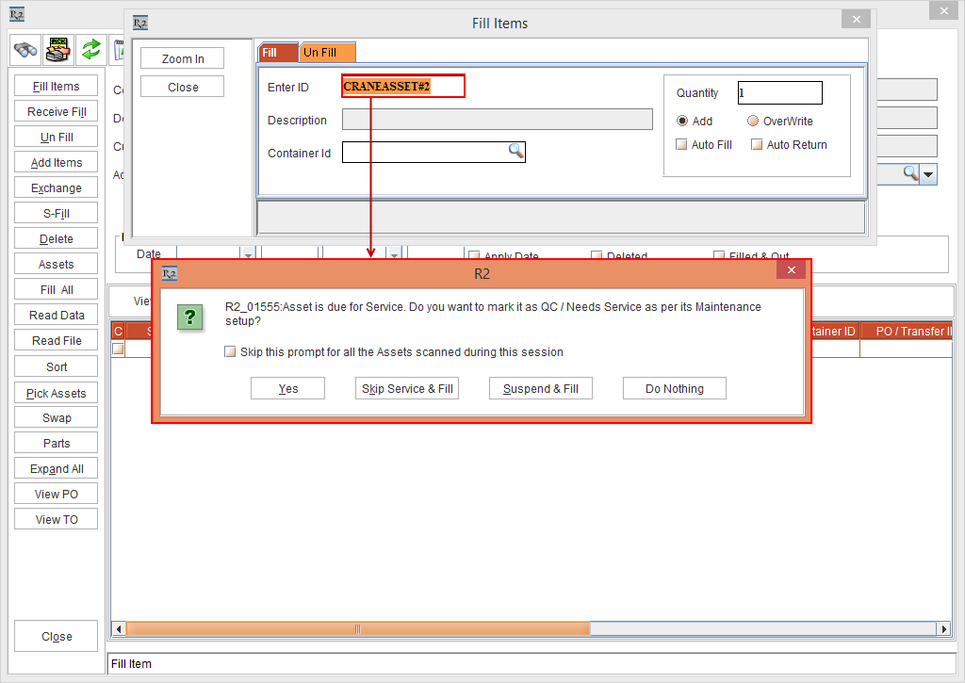The width and height of the screenshot is (965, 683).
Task: Click the Description field
Action: tap(497, 120)
